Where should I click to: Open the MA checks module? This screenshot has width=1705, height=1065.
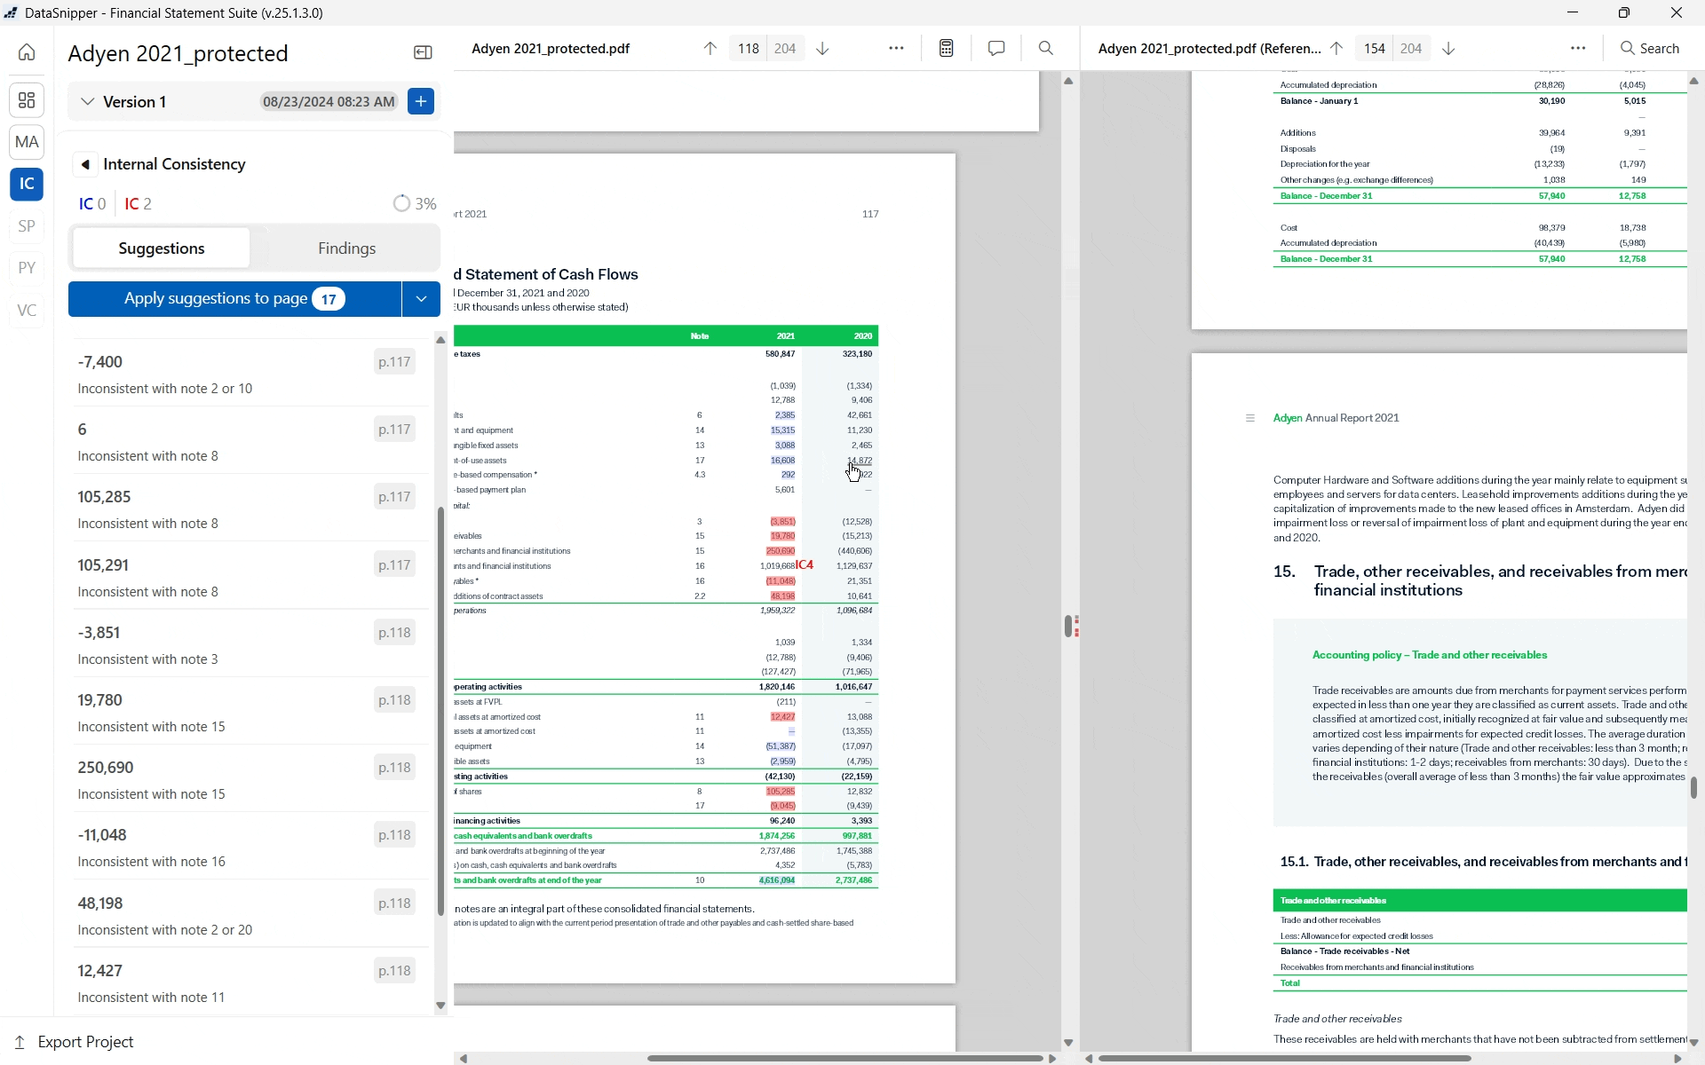point(26,142)
